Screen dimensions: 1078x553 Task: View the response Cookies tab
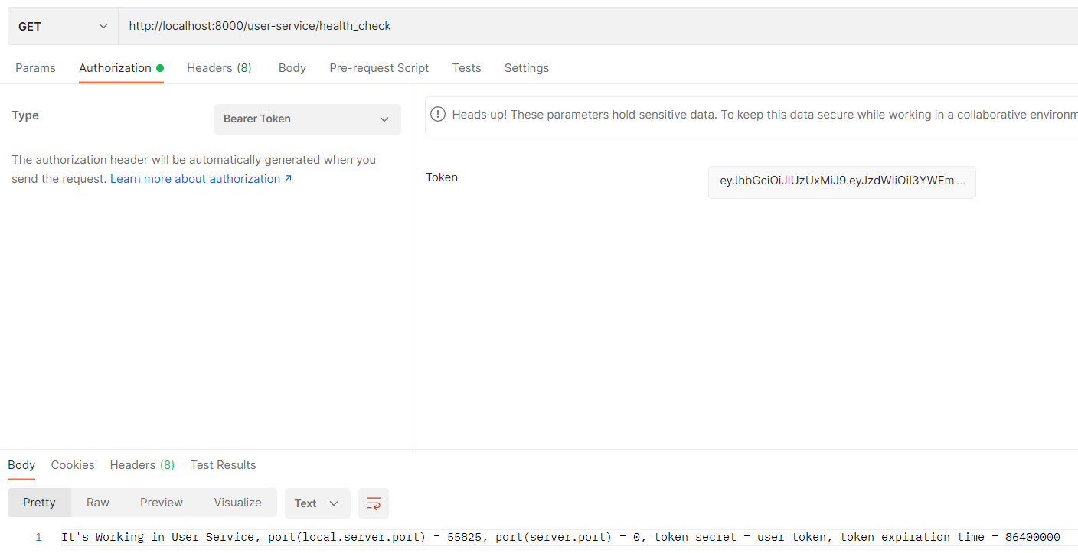(x=73, y=465)
